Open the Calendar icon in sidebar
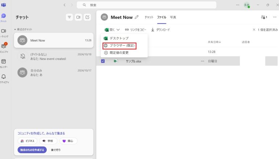279x159 pixels. click(x=4, y=63)
